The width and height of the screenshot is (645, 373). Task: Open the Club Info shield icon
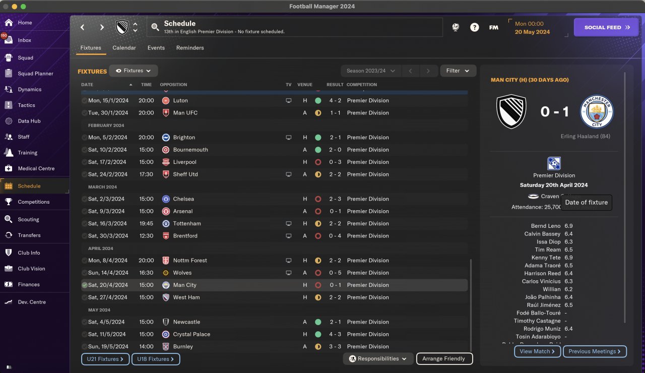[x=9, y=253]
